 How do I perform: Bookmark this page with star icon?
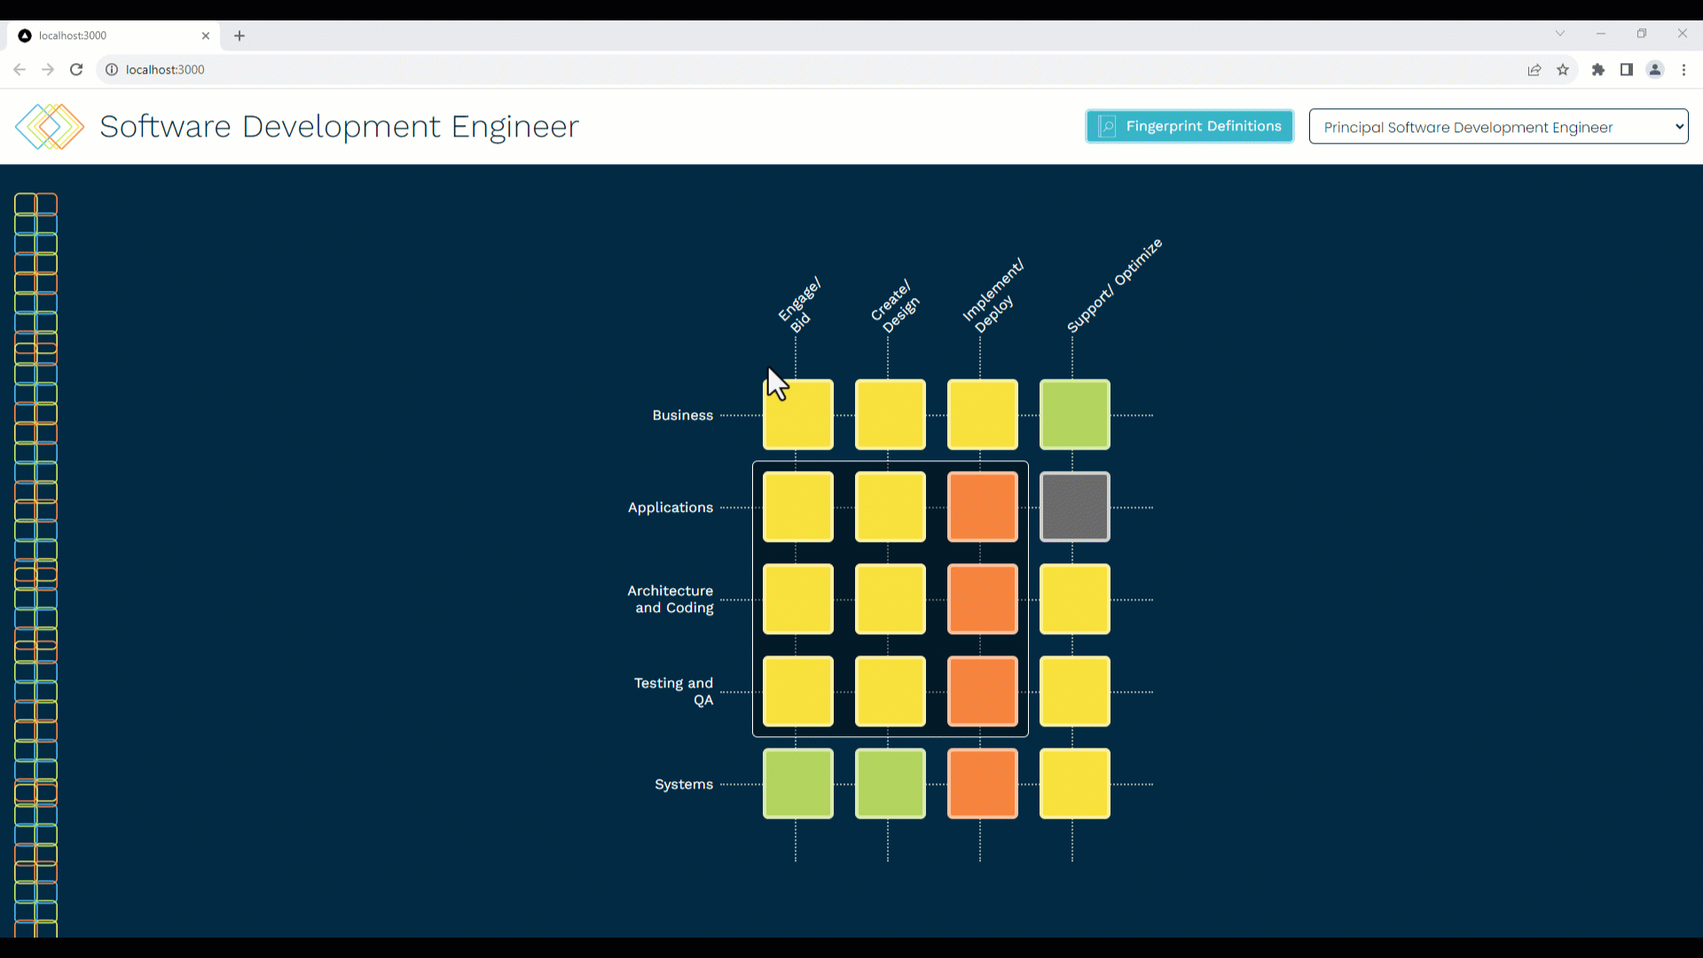coord(1563,69)
